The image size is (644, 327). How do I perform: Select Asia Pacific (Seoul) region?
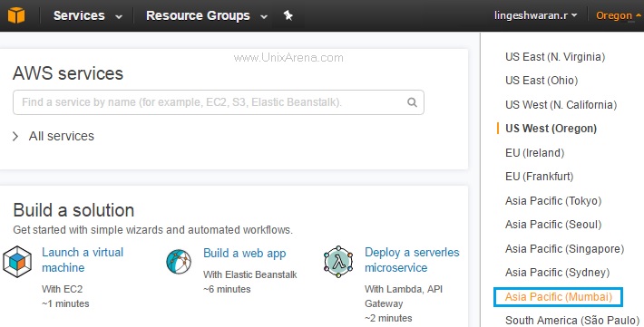click(553, 225)
